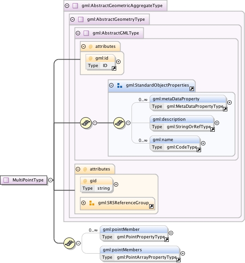Click the 0..∞ cardinality on gml:metaDataProperty
The image size is (245, 263).
point(143,100)
